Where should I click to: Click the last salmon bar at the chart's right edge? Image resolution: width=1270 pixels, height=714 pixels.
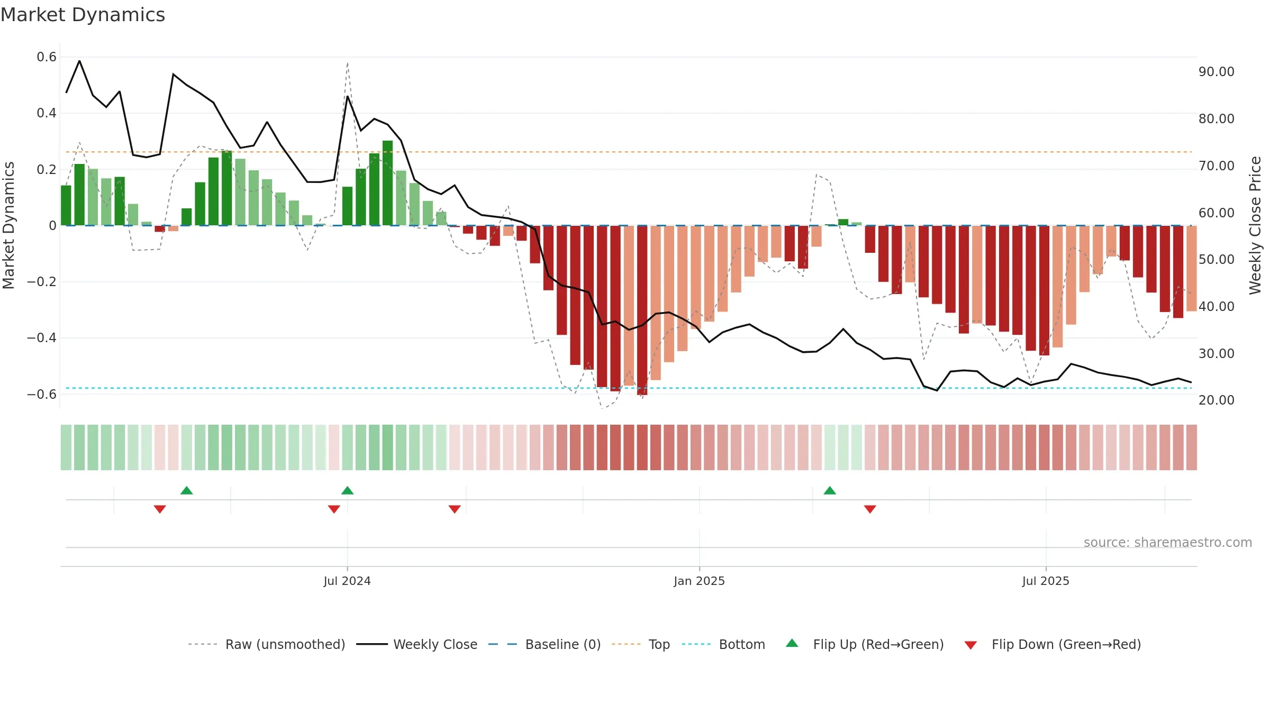pyautogui.click(x=1192, y=269)
